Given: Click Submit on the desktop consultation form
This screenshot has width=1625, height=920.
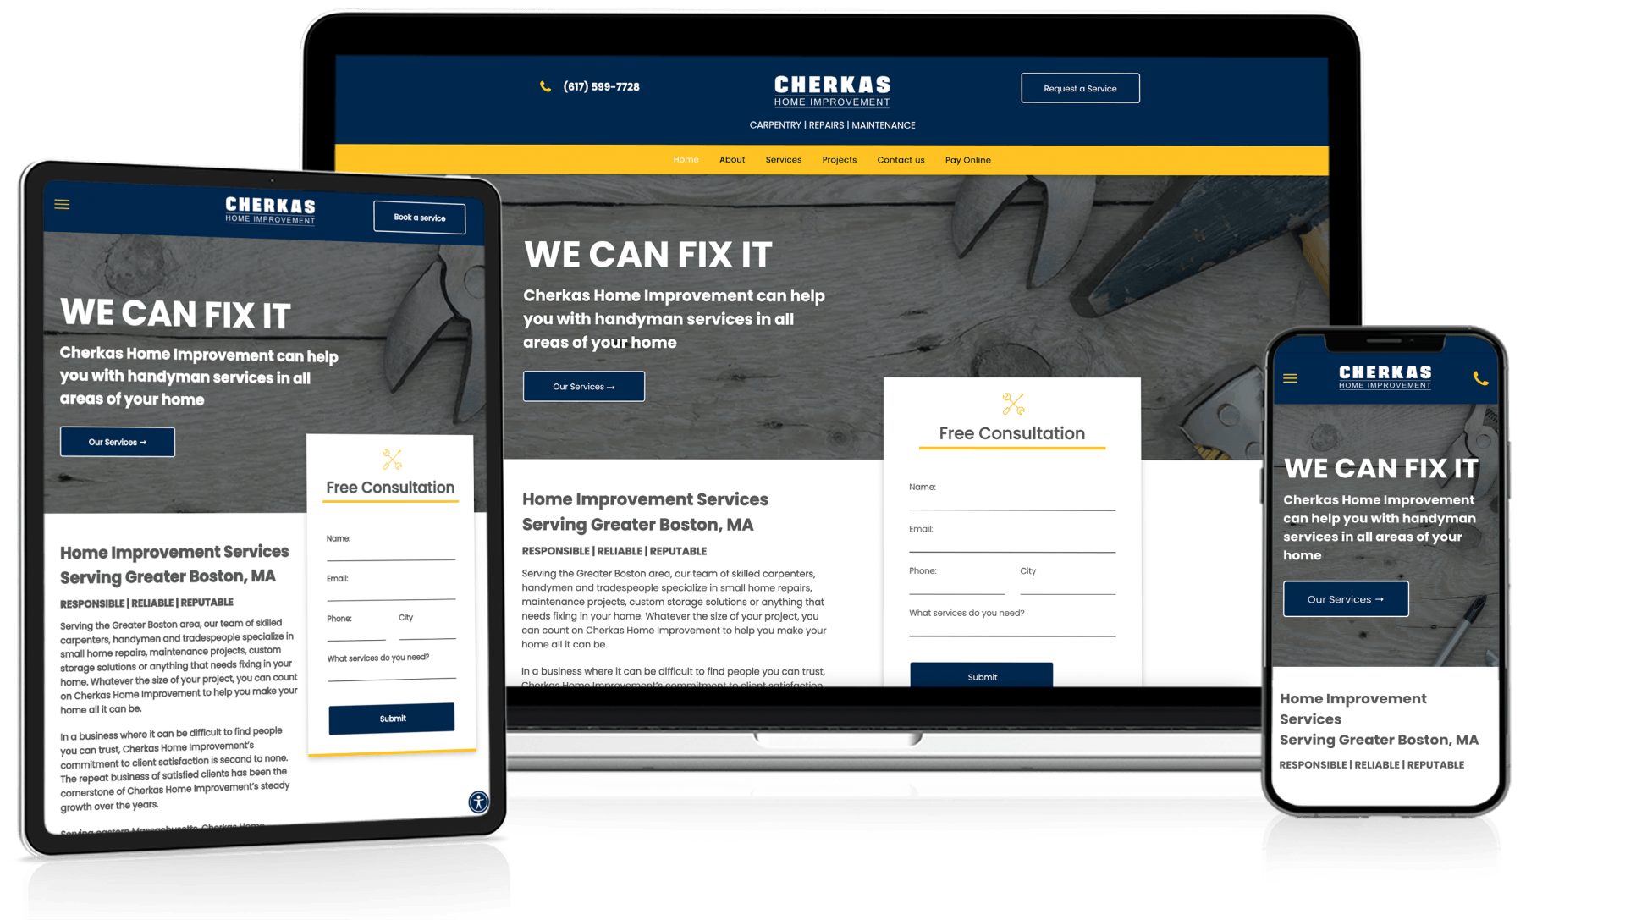Looking at the screenshot, I should tap(980, 676).
